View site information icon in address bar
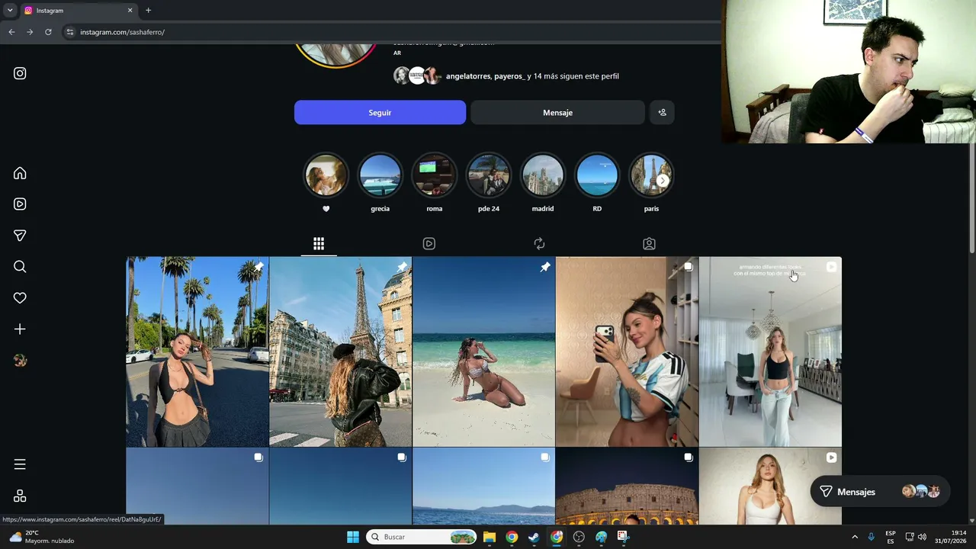The width and height of the screenshot is (976, 549). pos(69,32)
